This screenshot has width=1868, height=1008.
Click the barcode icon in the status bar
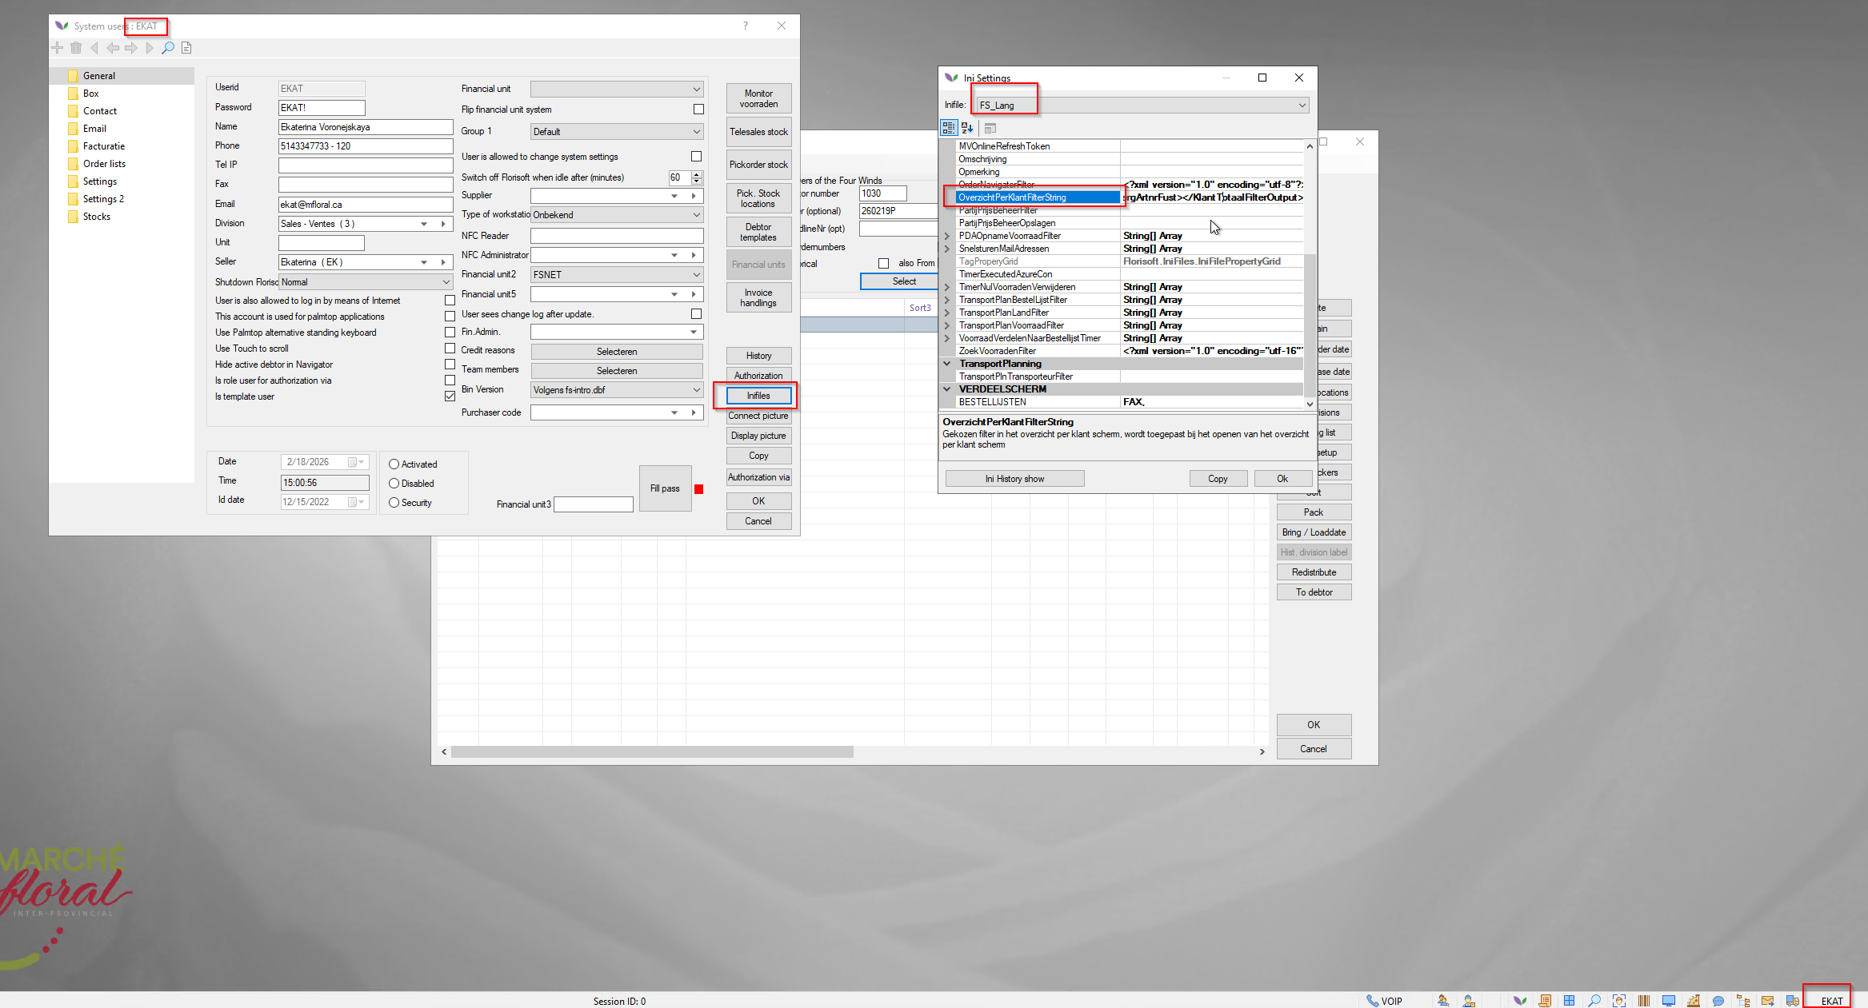pos(1644,1001)
